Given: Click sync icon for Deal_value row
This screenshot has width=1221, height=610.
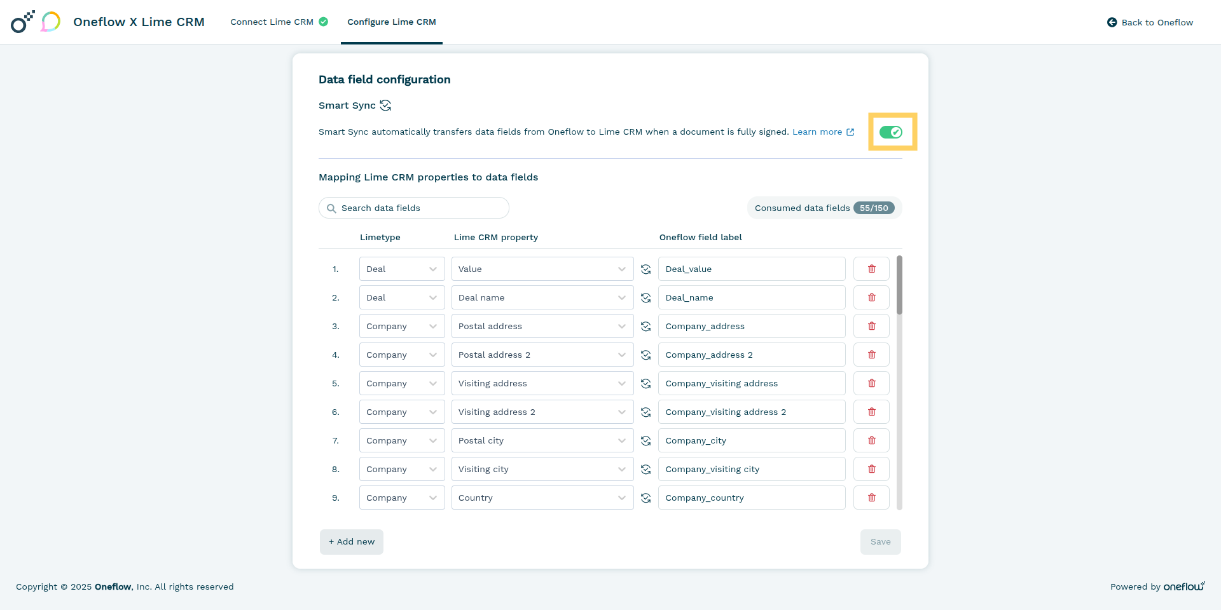Looking at the screenshot, I should 645,269.
